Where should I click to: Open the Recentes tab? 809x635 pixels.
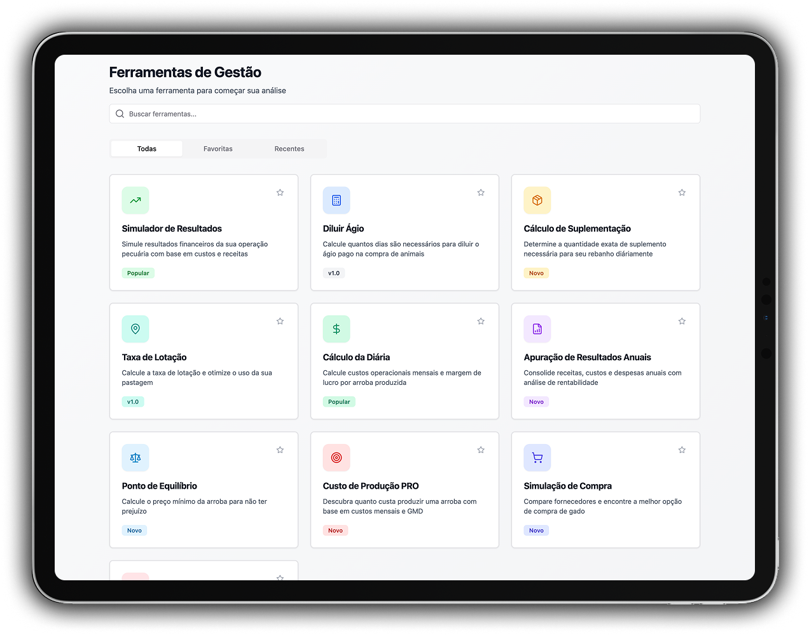(289, 148)
